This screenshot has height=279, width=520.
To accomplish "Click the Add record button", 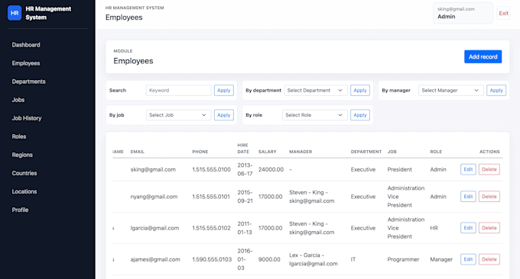I will point(483,57).
